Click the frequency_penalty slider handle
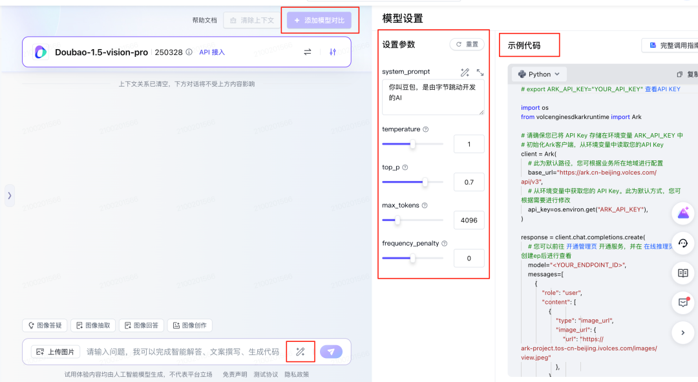Viewport: 698px width, 382px height. coord(412,259)
